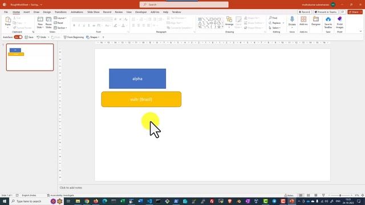Click the Arrange icon in Drawing group

point(229,19)
